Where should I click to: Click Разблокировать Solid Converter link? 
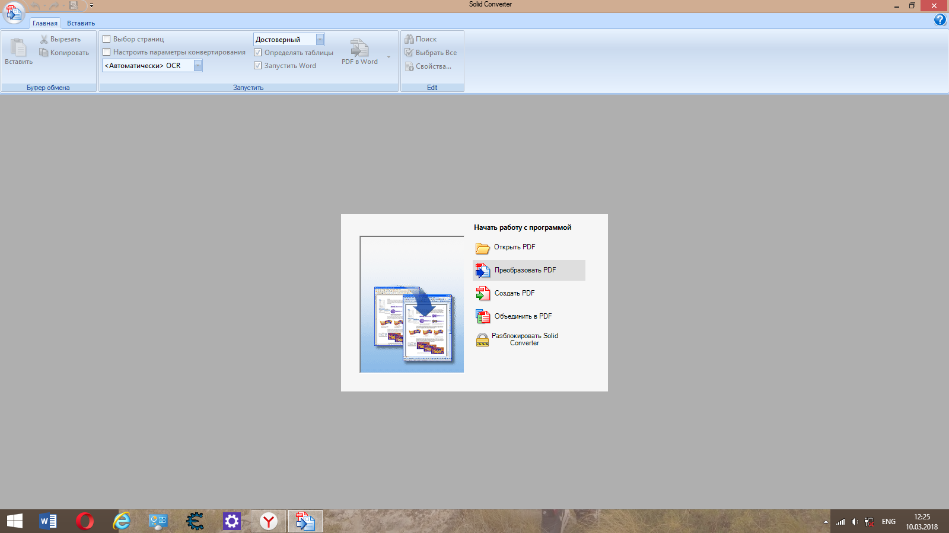click(525, 339)
